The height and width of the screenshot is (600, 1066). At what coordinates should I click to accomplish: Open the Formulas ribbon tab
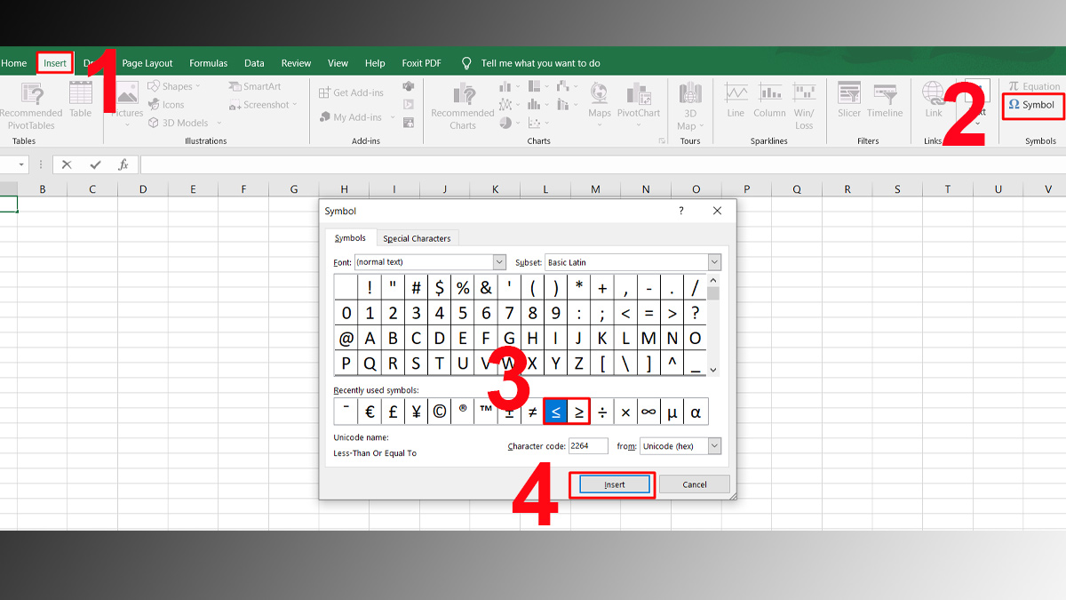(x=208, y=63)
